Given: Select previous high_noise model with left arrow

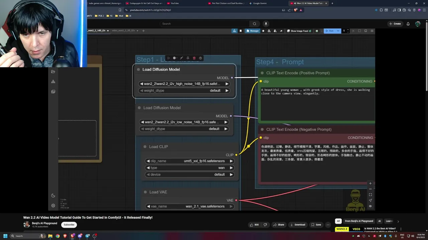Looking at the screenshot, I should (x=141, y=84).
